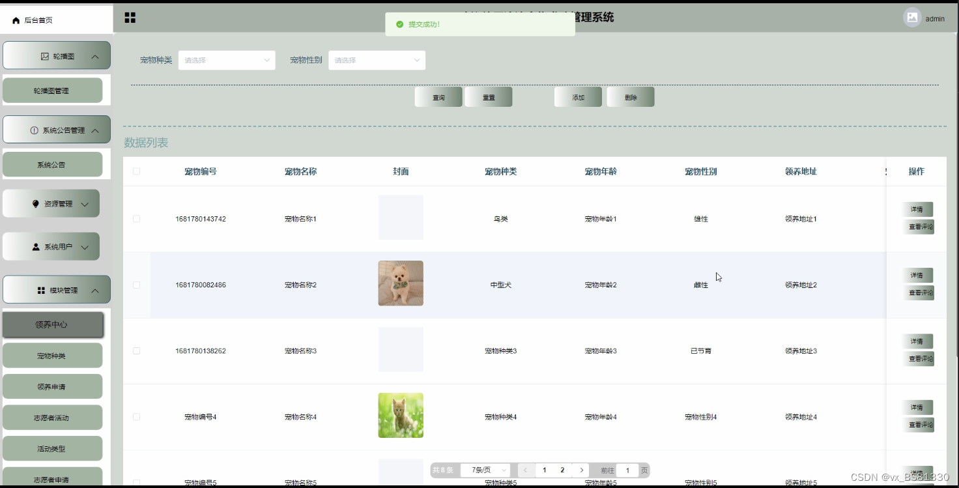Open 详情 for 宠物名称4
Image resolution: width=959 pixels, height=488 pixels.
(x=917, y=407)
